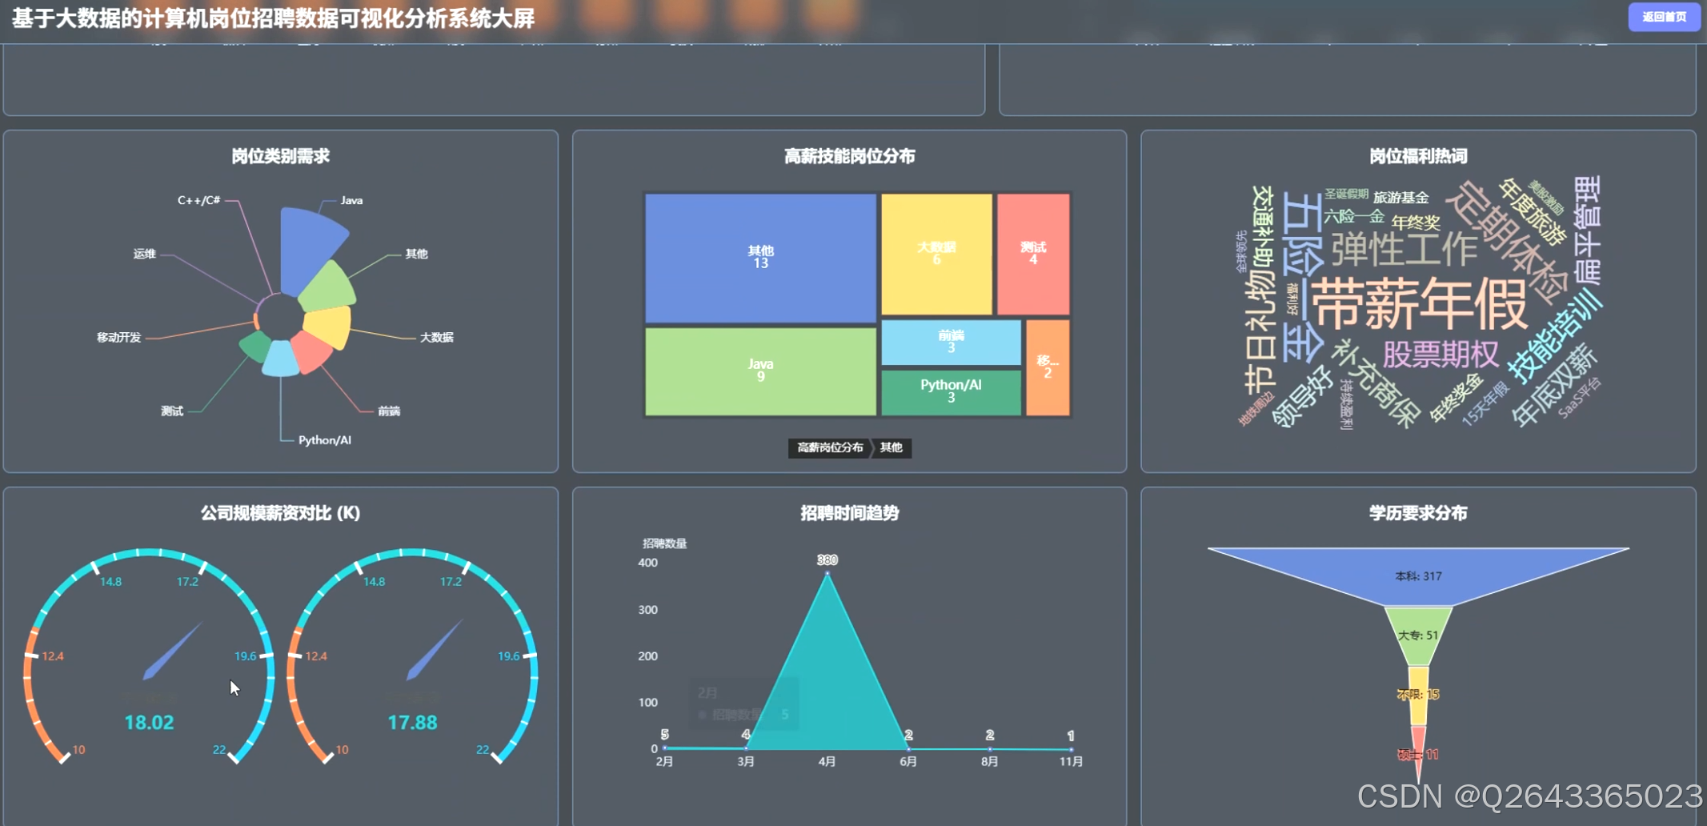Click the 运维 pie label
The width and height of the screenshot is (1707, 826).
coord(144,254)
